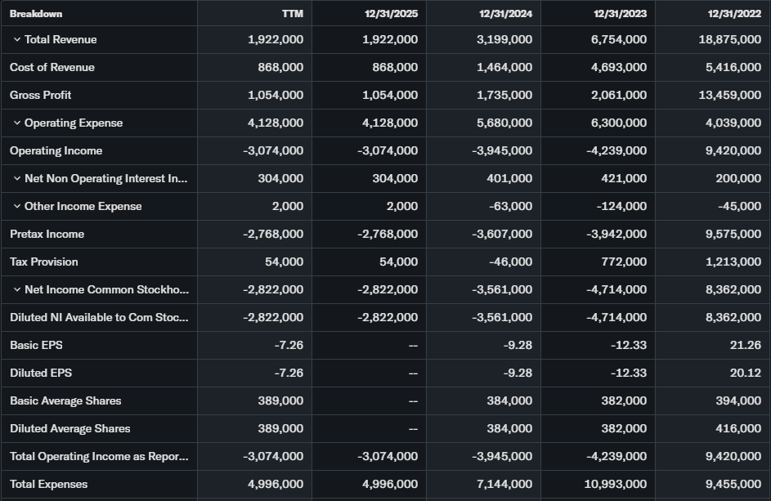Image resolution: width=771 pixels, height=501 pixels.
Task: Select the Diluted EPS row label
Action: tap(41, 374)
